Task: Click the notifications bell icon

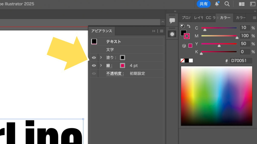Action: (217, 4)
